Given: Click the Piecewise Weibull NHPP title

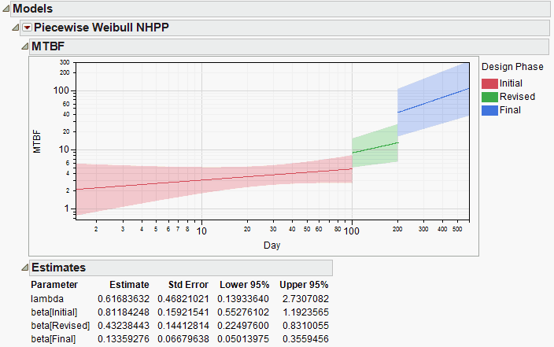Looking at the screenshot, I should click(x=102, y=28).
